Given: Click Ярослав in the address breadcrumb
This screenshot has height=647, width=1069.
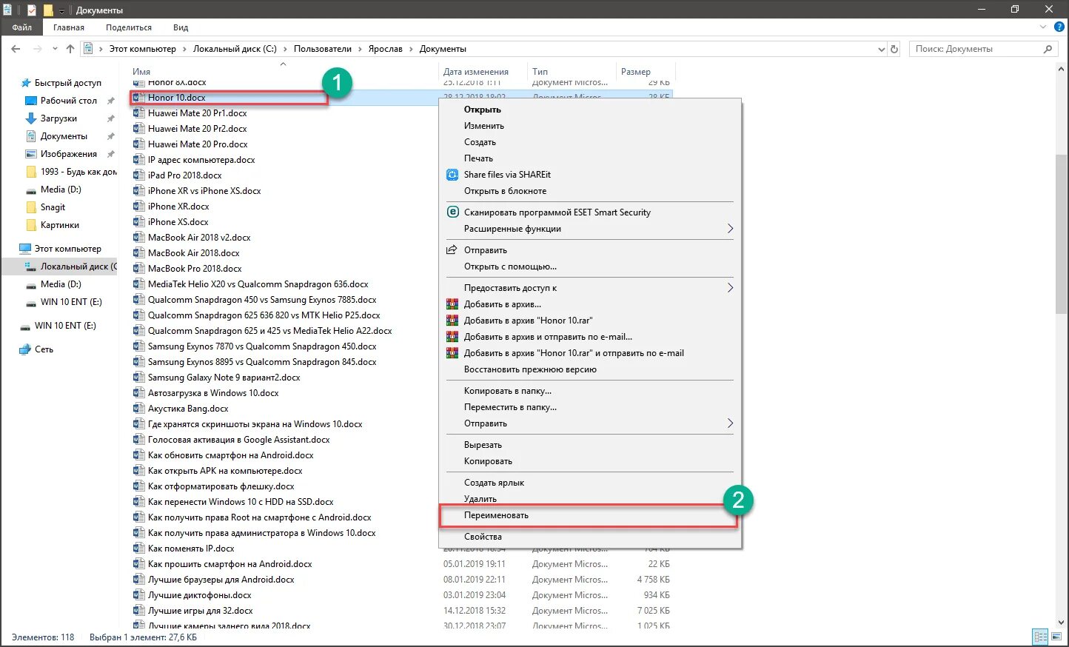Looking at the screenshot, I should (x=385, y=49).
